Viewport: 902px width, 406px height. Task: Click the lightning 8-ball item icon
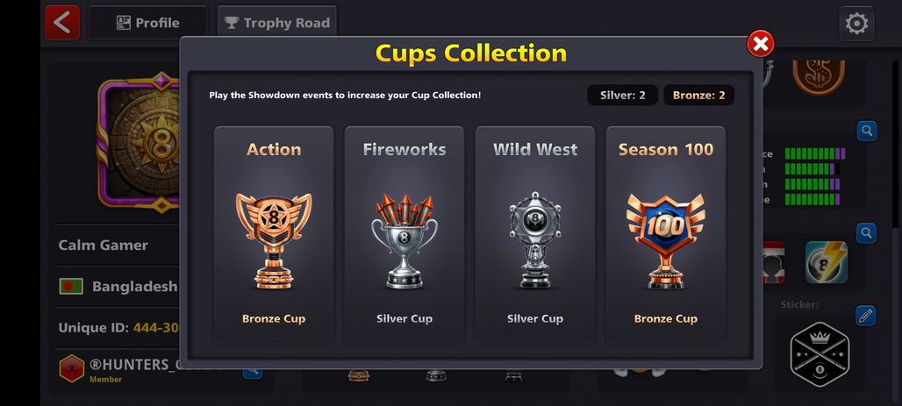[x=826, y=262]
